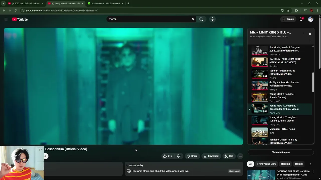Play Togtuun UzesgelenGoo from playlist

(x=280, y=74)
